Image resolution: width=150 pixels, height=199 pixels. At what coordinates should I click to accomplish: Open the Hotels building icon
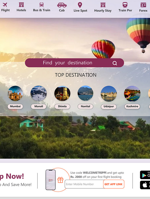pyautogui.click(x=21, y=5)
